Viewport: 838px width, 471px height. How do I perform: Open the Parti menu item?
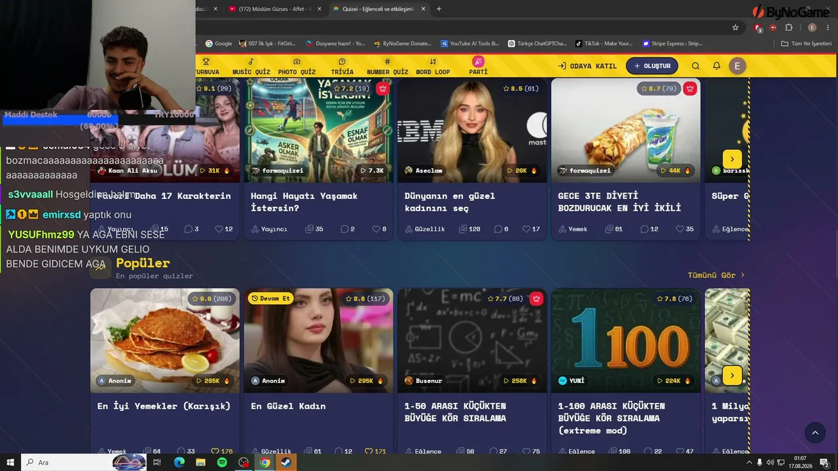478,66
